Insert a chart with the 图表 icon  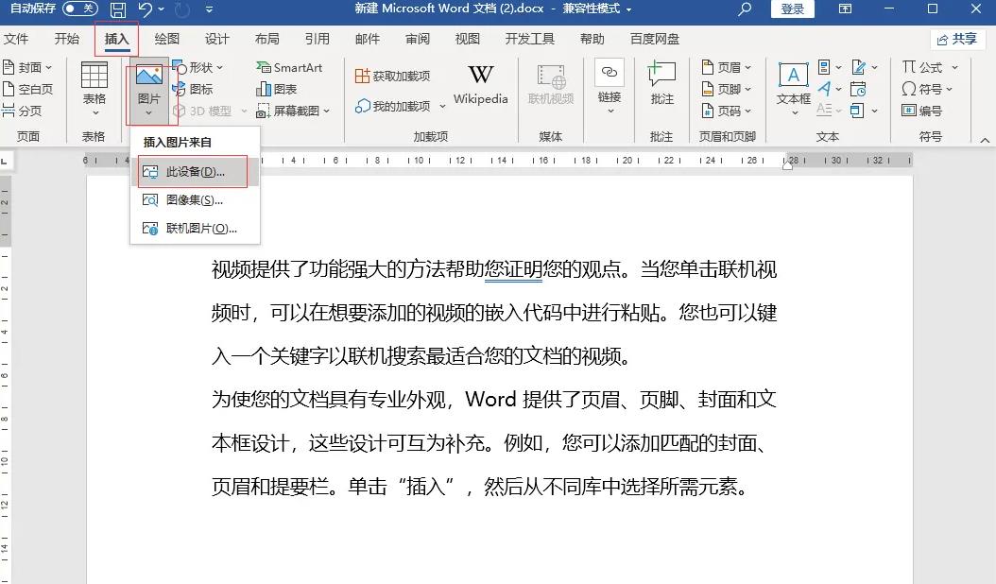[x=283, y=88]
